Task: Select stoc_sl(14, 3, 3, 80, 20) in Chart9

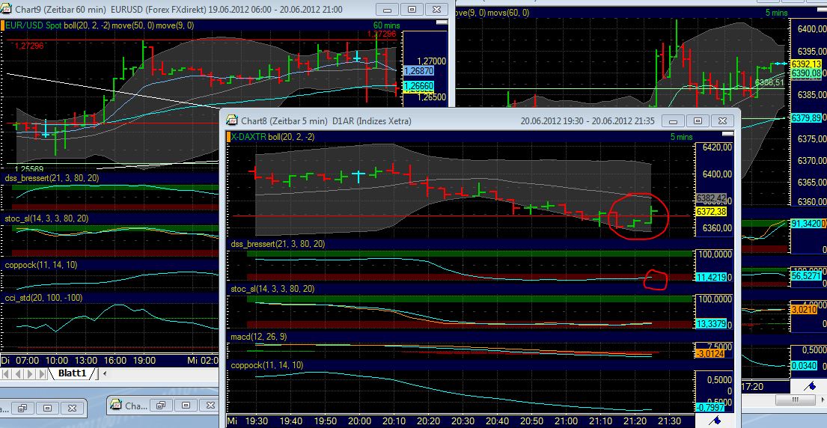Action: click(x=46, y=218)
